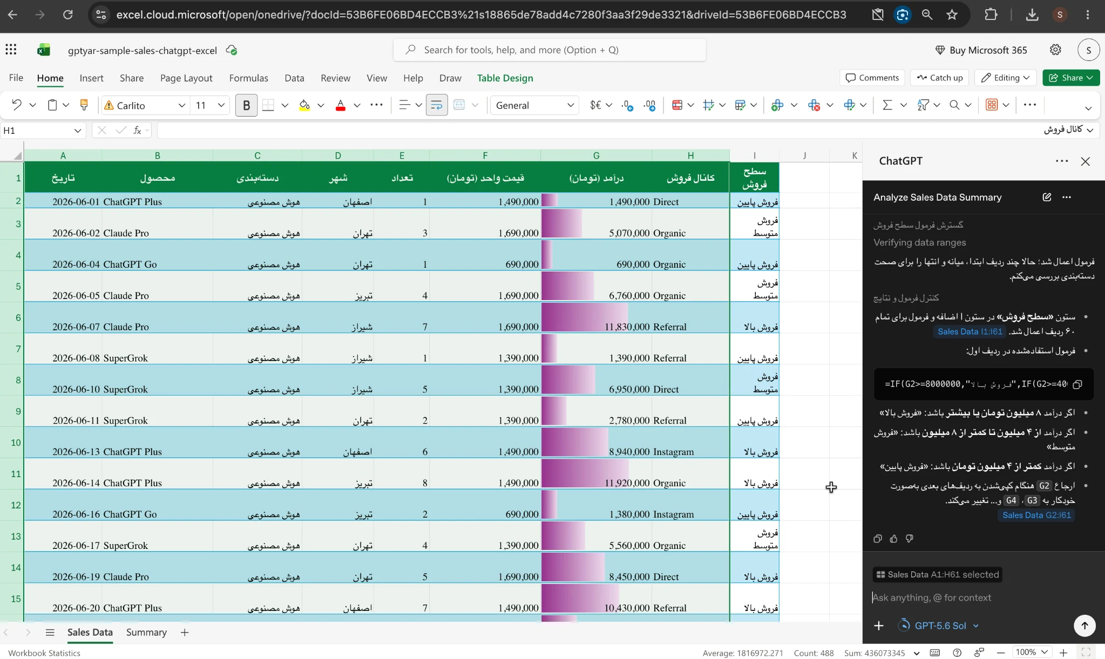Copy the ChatGPT response
Image resolution: width=1105 pixels, height=659 pixels.
878,539
